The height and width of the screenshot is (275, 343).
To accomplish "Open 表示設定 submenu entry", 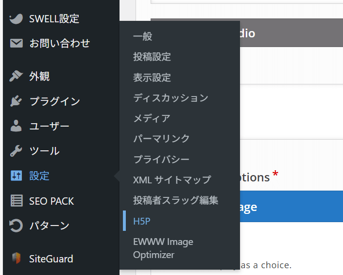I will click(x=152, y=78).
